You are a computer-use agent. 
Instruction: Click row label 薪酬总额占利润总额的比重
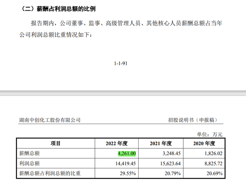[50, 173]
